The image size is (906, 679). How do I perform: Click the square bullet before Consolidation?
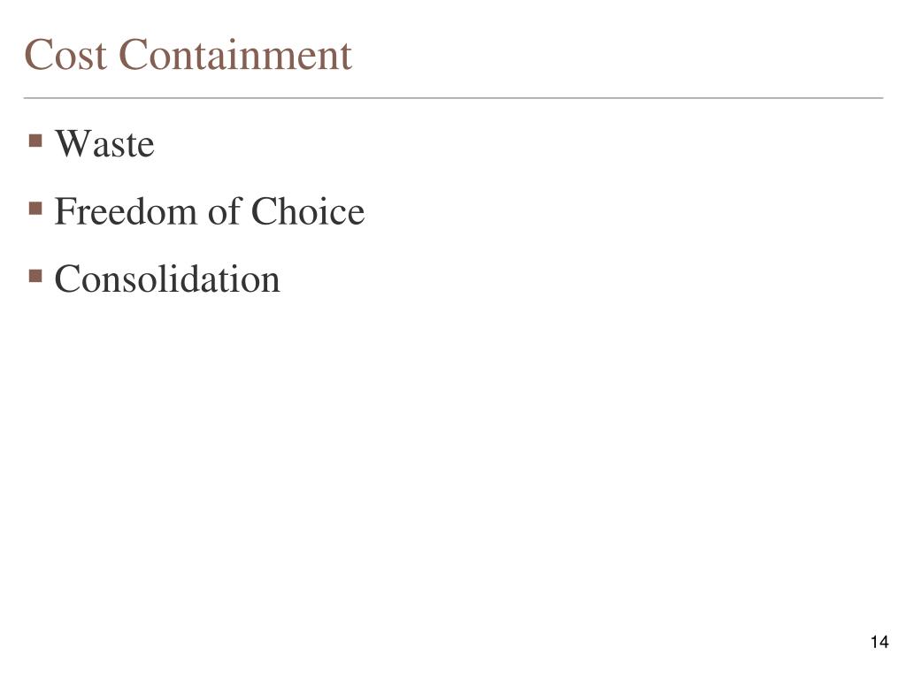35,276
